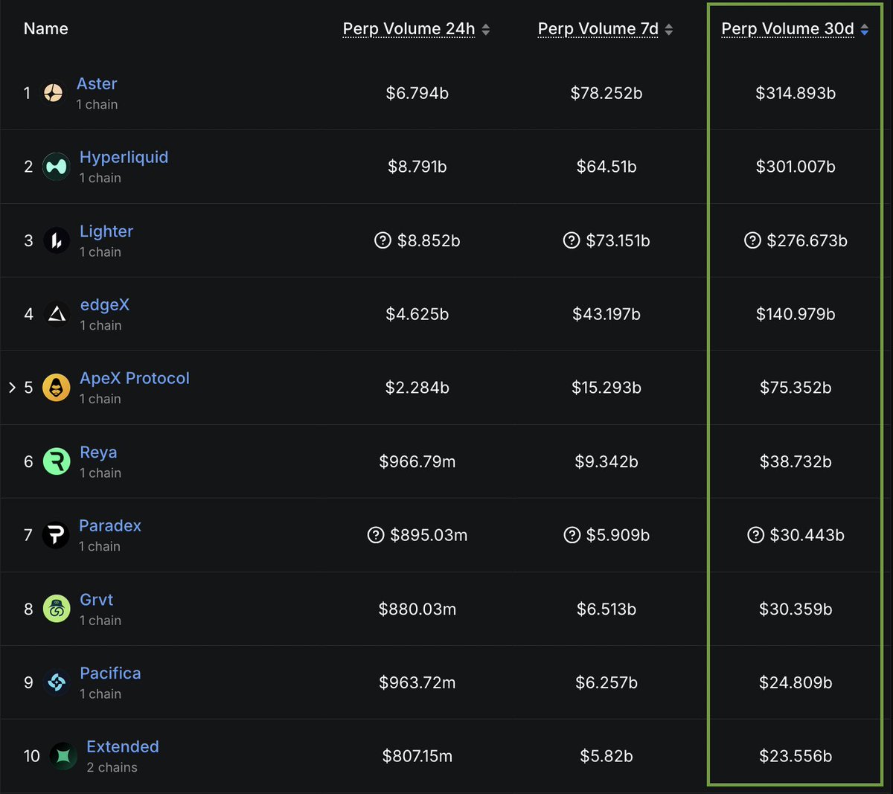
Task: Open the edgeX protocol link
Action: pyautogui.click(x=105, y=305)
